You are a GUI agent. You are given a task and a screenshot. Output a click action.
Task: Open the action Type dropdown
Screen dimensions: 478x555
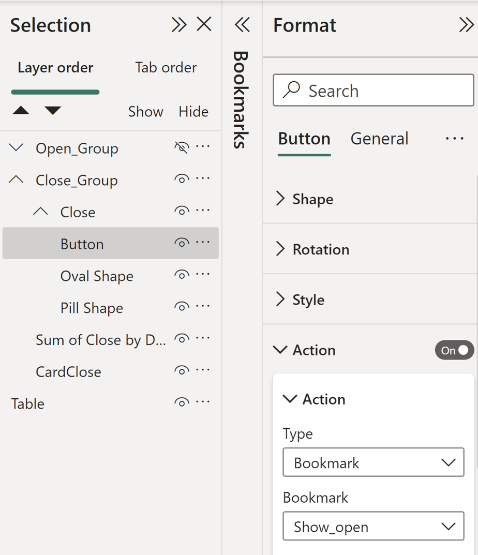click(x=373, y=462)
